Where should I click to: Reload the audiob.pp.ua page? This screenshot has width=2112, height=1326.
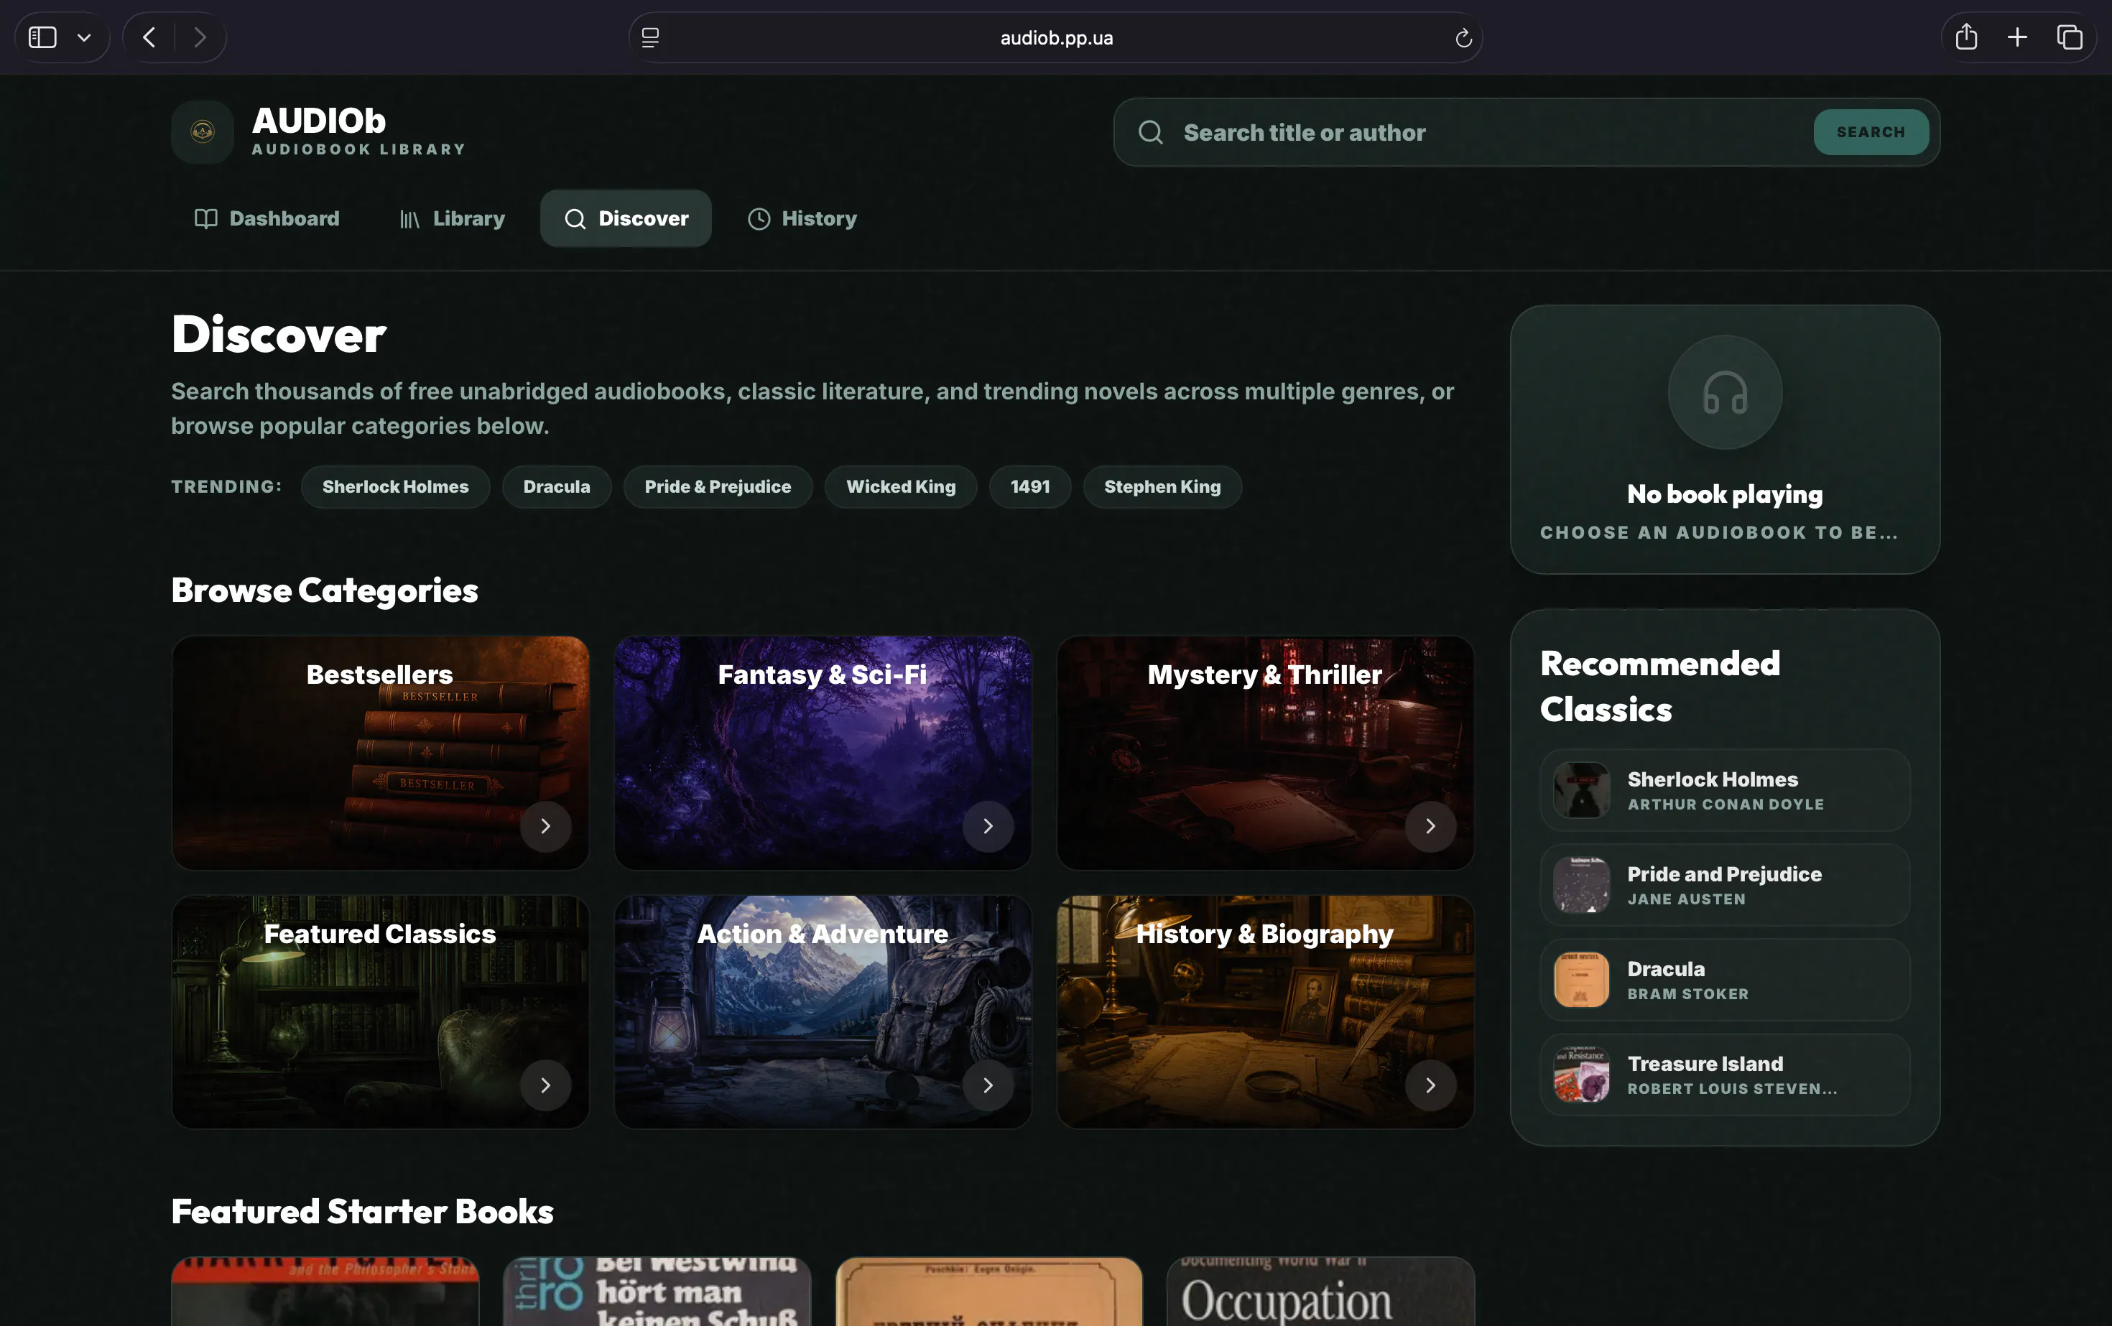tap(1463, 37)
